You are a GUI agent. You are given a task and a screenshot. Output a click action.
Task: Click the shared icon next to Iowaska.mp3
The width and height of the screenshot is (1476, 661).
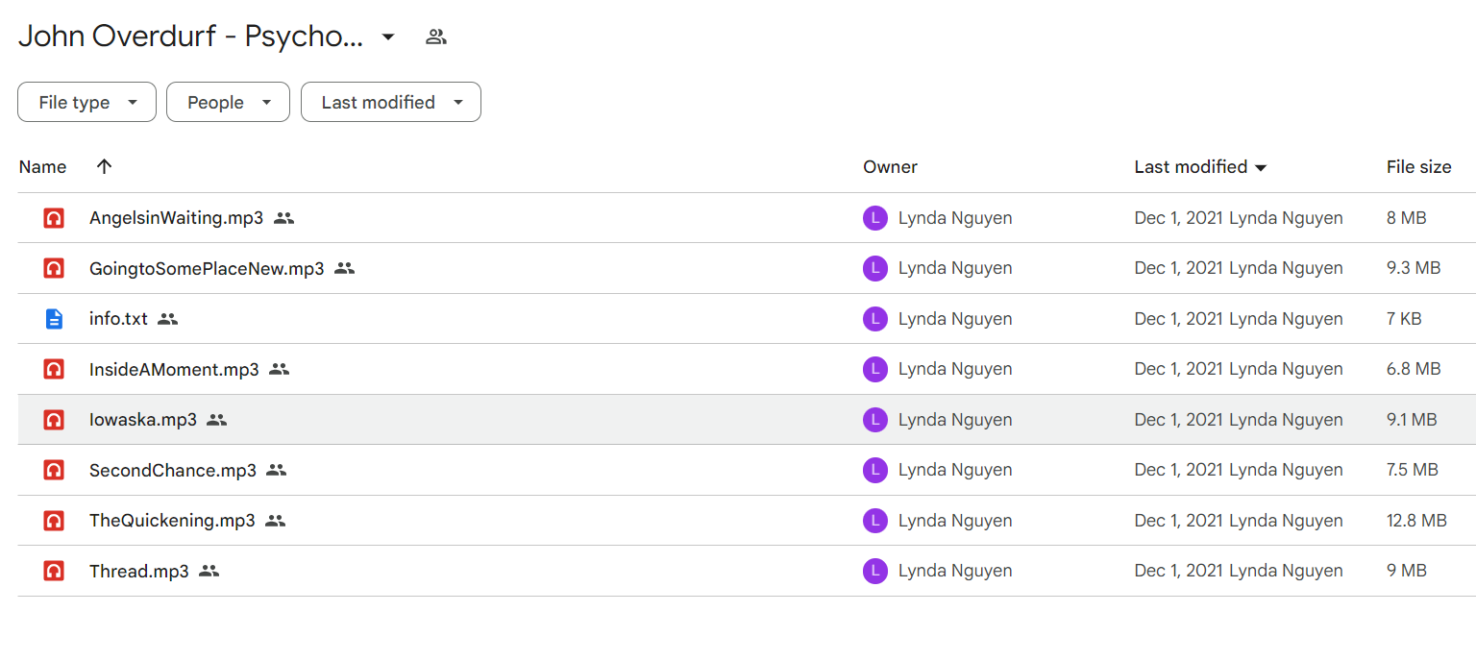[217, 420]
